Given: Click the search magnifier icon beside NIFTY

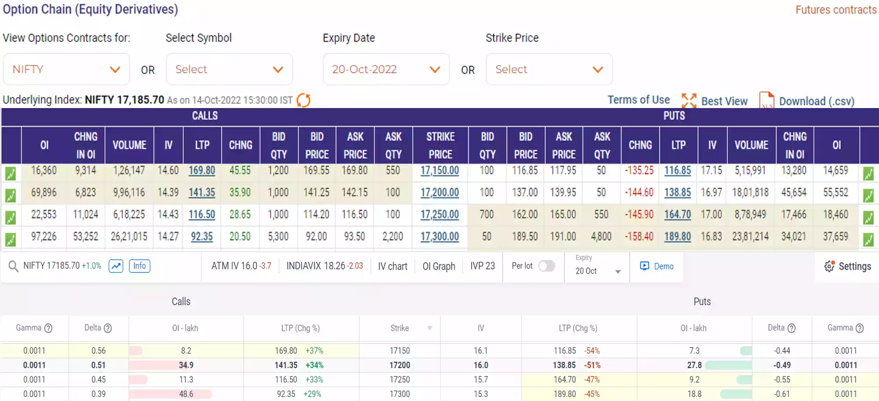Looking at the screenshot, I should point(14,266).
